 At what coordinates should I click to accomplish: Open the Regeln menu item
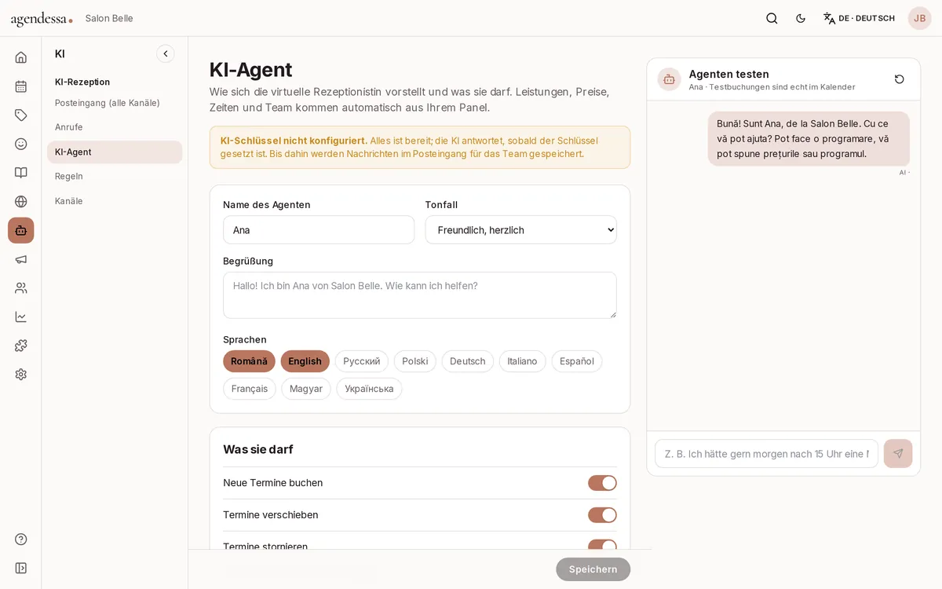coord(115,177)
